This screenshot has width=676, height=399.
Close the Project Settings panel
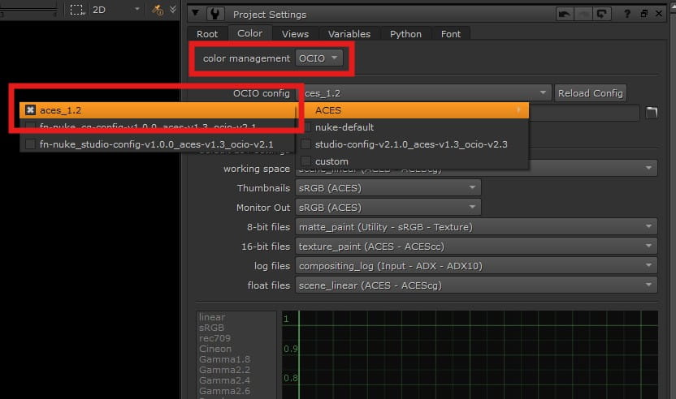(659, 14)
